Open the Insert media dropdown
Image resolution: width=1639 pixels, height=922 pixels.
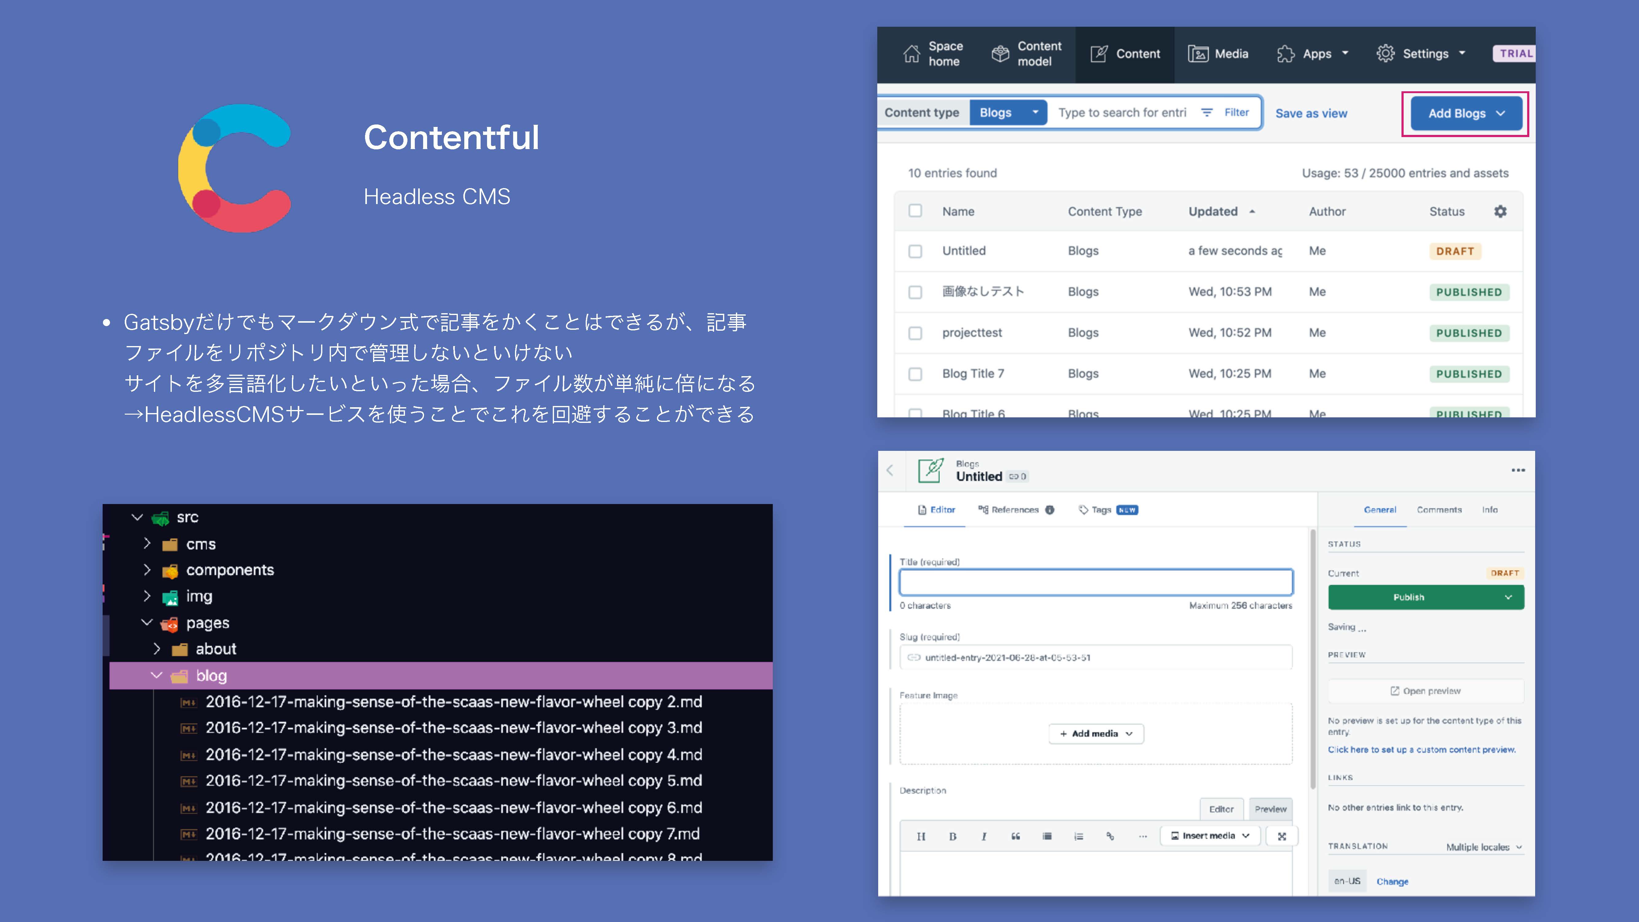[1210, 836]
